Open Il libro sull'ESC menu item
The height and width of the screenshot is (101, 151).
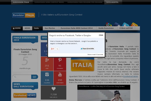pyautogui.click(x=126, y=28)
